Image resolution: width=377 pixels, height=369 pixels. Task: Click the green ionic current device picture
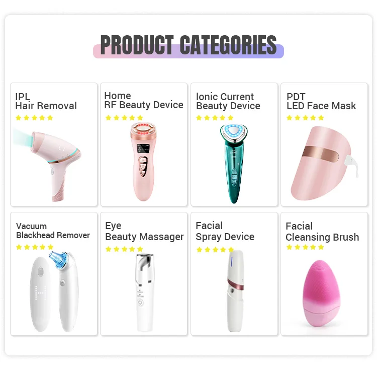[234, 164]
